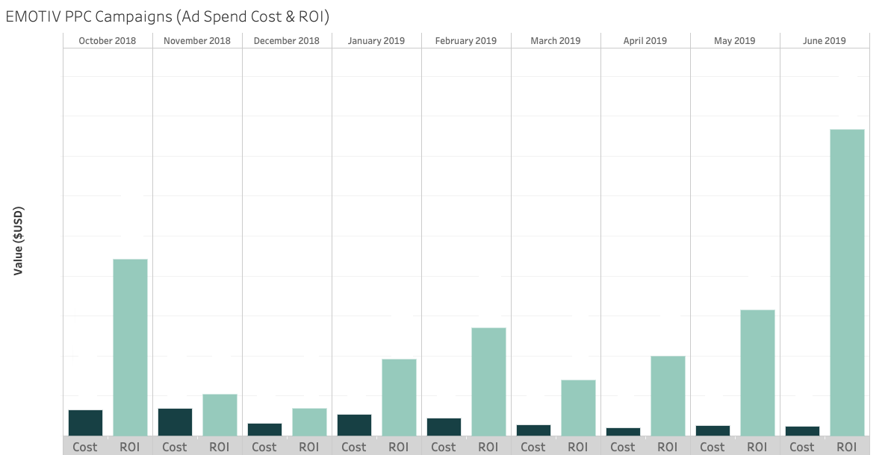Click the ROI label under January 2019
Image resolution: width=894 pixels, height=455 pixels.
point(399,447)
